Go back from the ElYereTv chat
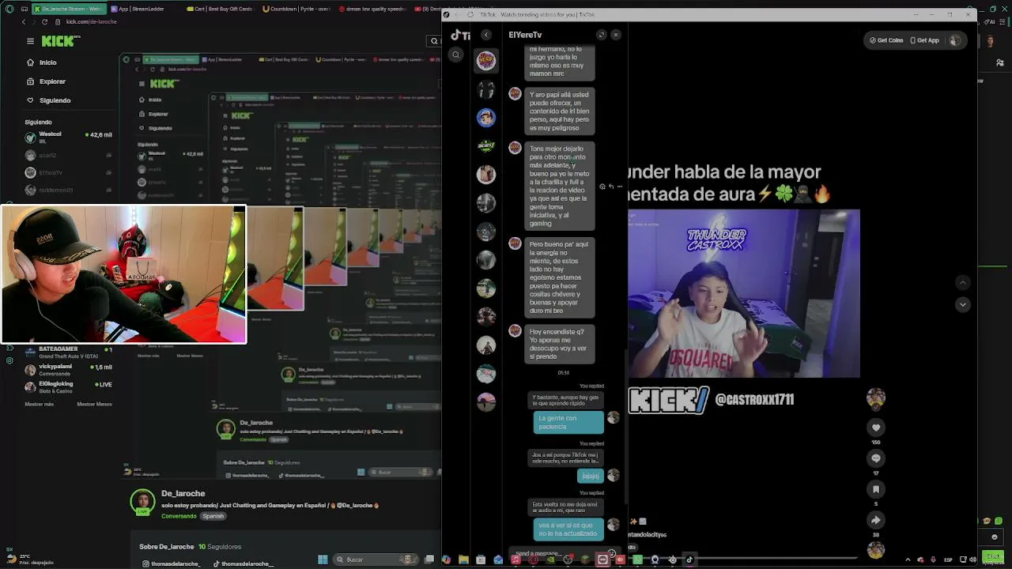This screenshot has width=1012, height=569. coord(486,35)
